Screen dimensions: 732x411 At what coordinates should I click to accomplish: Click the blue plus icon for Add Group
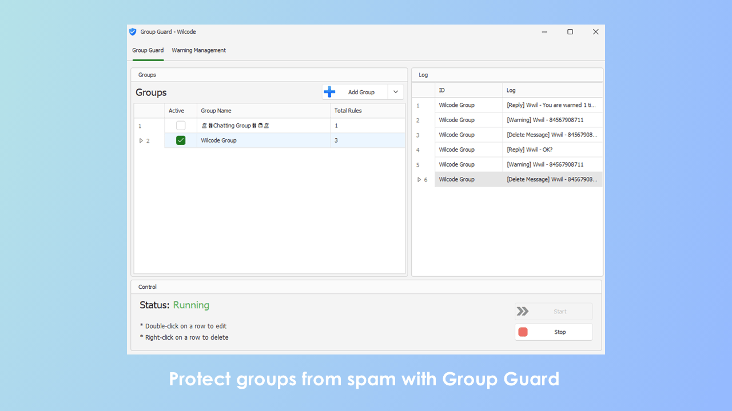pyautogui.click(x=329, y=92)
